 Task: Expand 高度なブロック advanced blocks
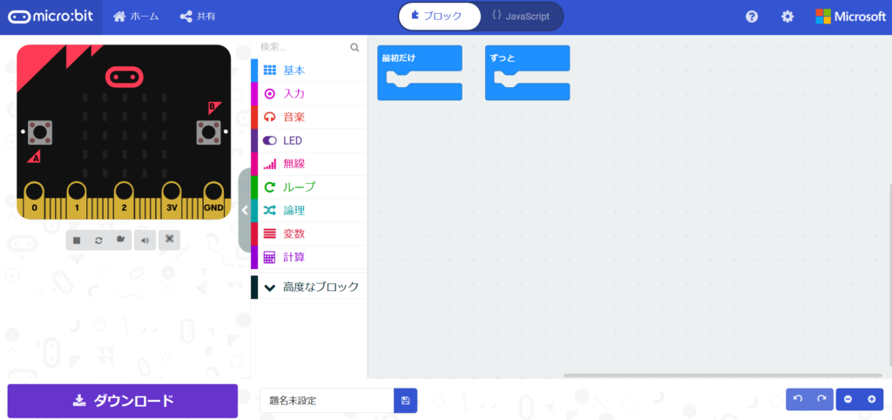309,287
